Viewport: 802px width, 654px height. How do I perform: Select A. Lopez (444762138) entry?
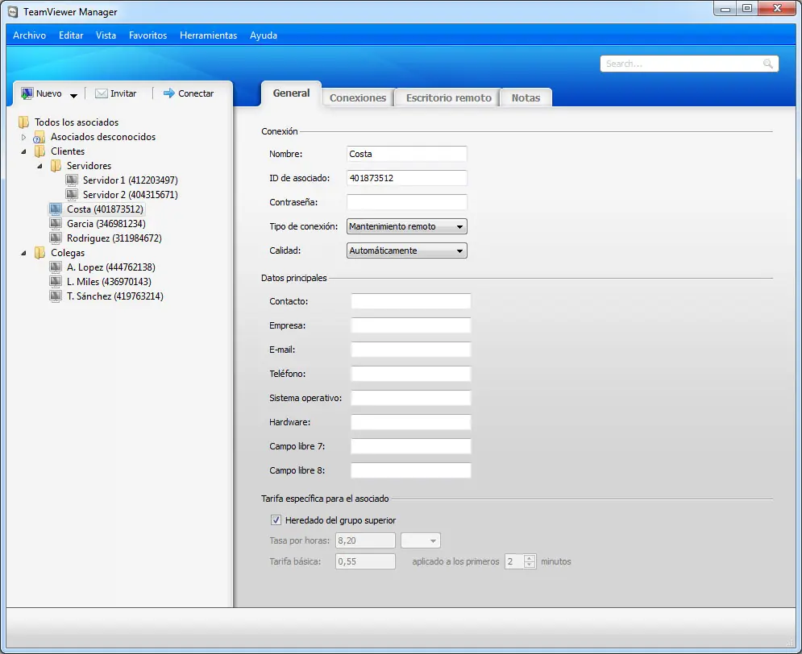coord(111,267)
